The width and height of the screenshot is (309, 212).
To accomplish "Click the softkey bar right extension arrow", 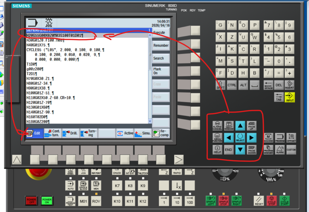I will (x=179, y=160).
